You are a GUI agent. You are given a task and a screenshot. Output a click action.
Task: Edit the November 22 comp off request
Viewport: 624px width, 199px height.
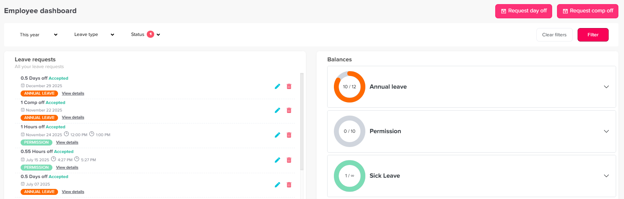277,110
